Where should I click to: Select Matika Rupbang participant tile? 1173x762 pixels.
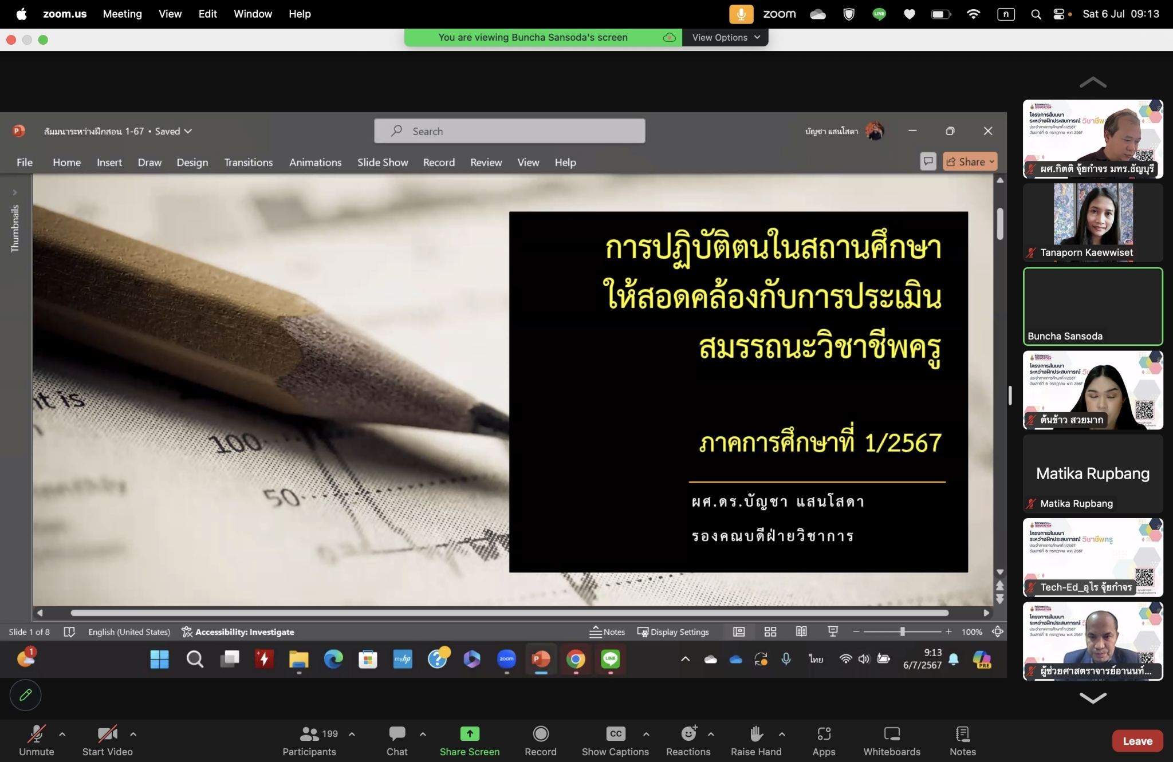[1093, 473]
